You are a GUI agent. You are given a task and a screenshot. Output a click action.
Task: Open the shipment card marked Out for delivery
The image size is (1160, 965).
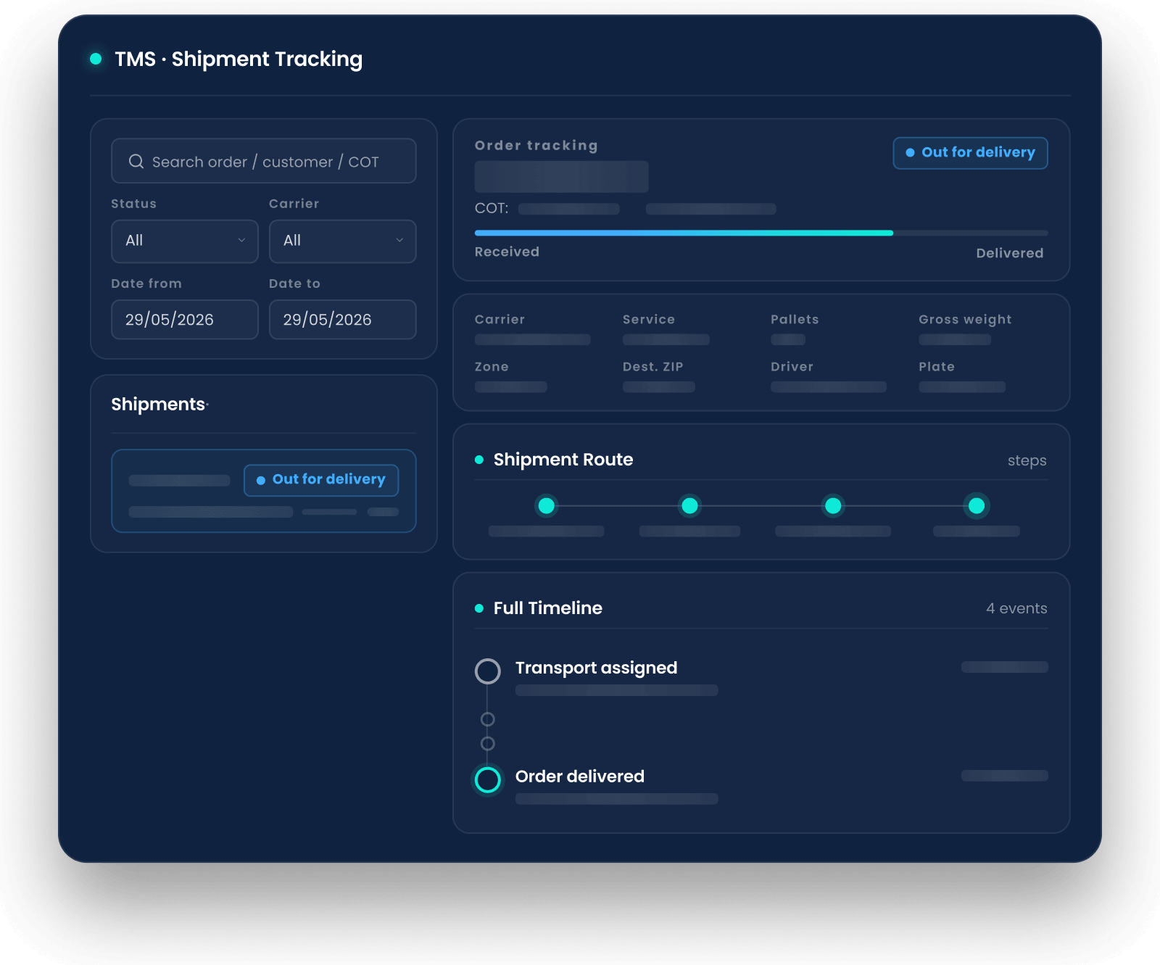pyautogui.click(x=264, y=491)
